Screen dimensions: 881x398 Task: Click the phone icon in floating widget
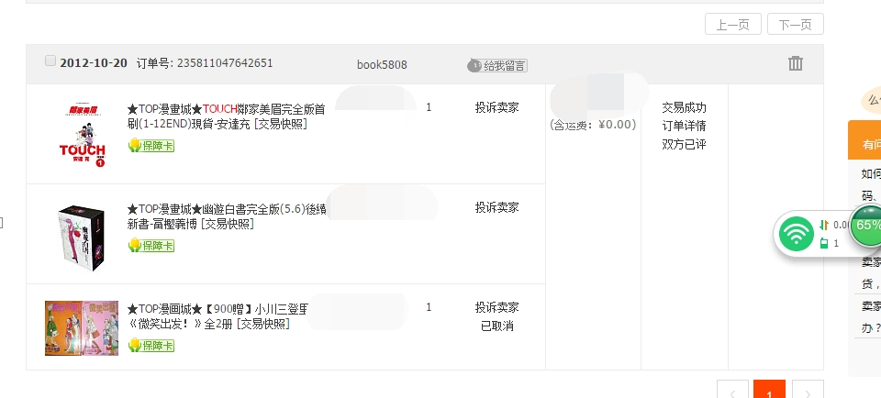[x=824, y=243]
